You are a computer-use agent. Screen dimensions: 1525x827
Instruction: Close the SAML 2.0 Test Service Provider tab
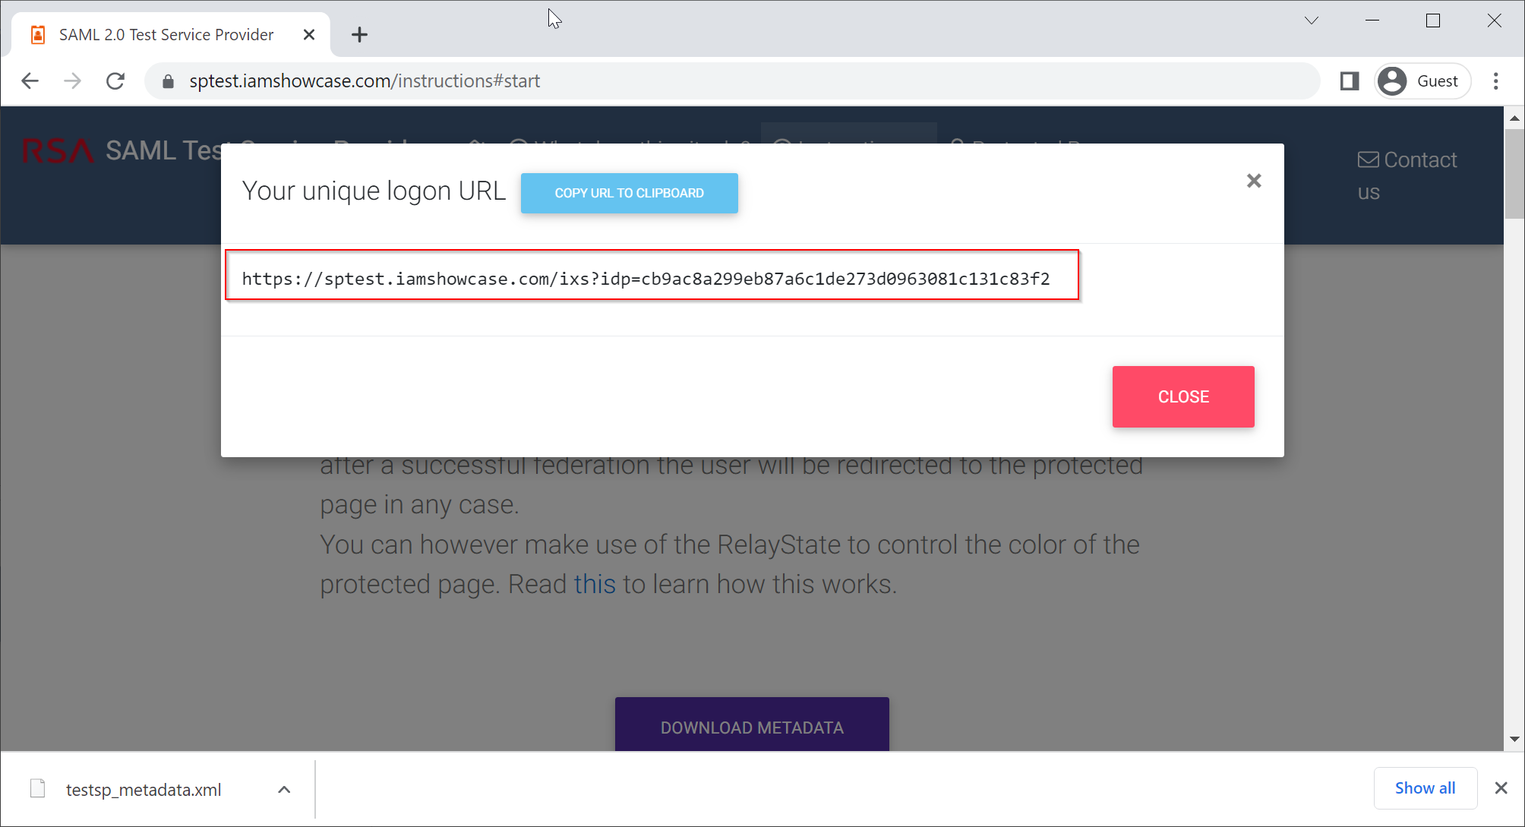click(x=309, y=35)
